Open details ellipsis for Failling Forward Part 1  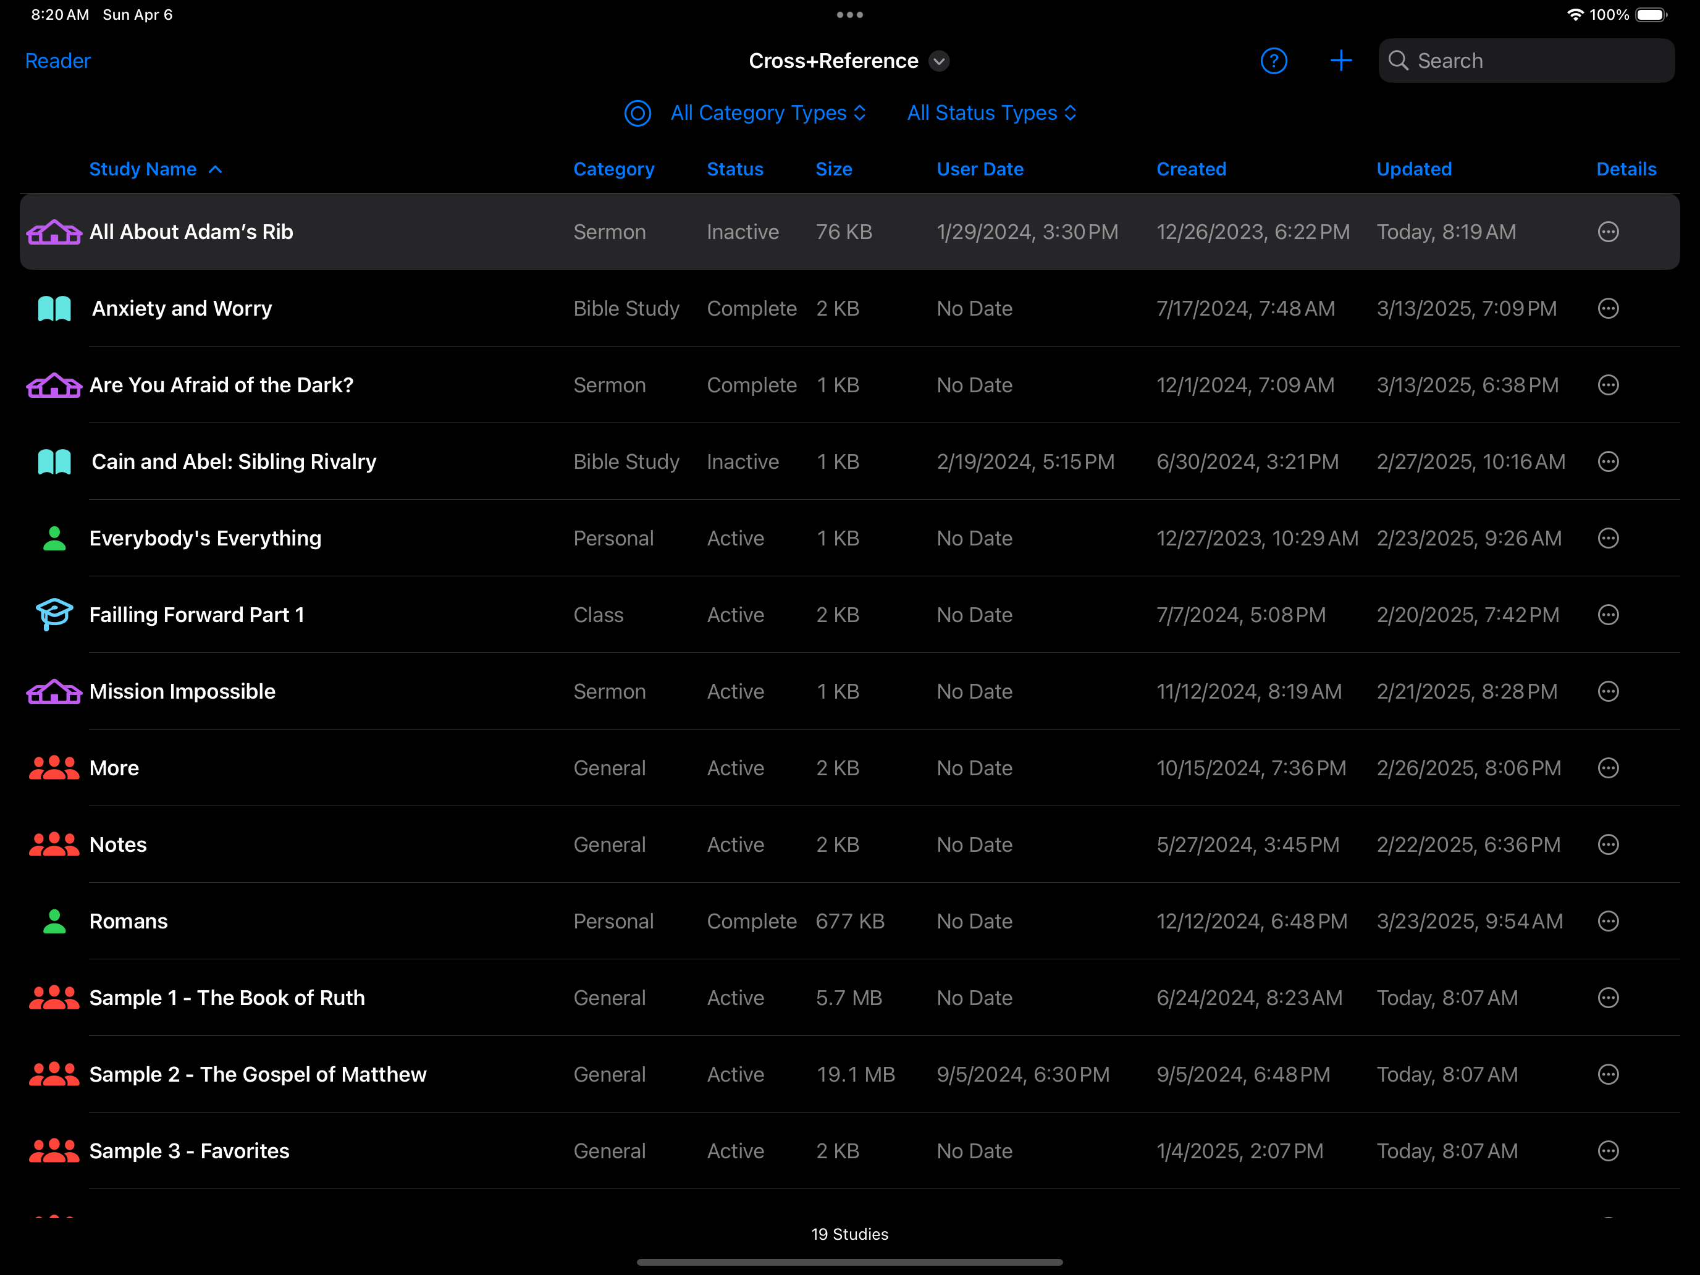pos(1608,615)
